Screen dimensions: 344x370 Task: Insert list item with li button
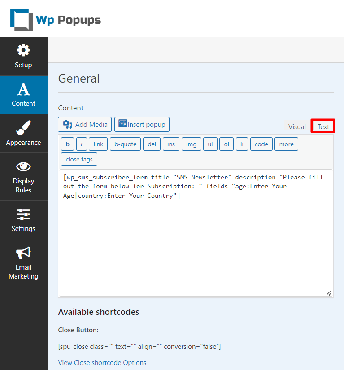click(x=242, y=144)
